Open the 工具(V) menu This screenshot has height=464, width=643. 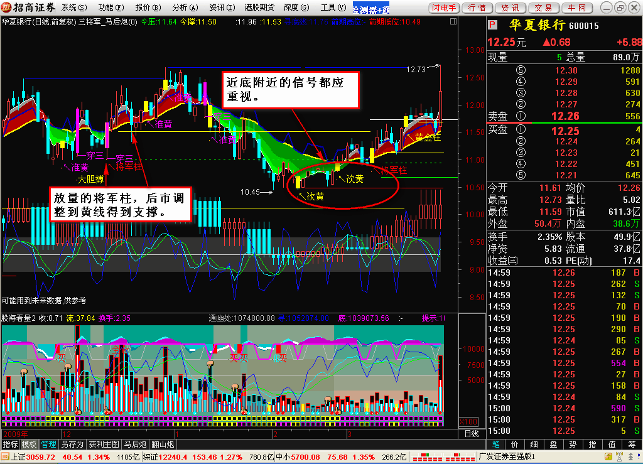coord(333,8)
